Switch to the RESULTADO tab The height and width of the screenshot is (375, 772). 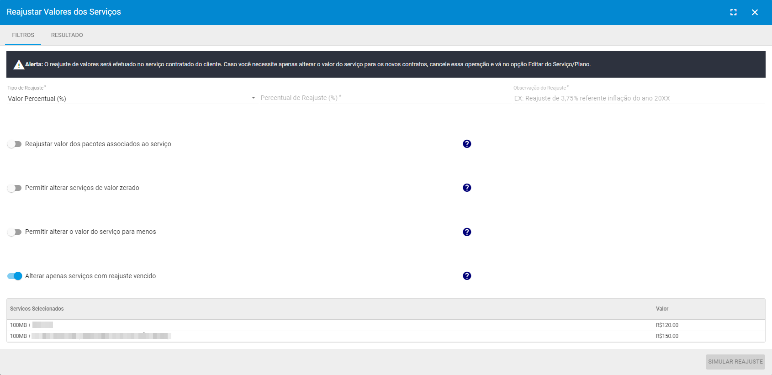click(x=67, y=35)
